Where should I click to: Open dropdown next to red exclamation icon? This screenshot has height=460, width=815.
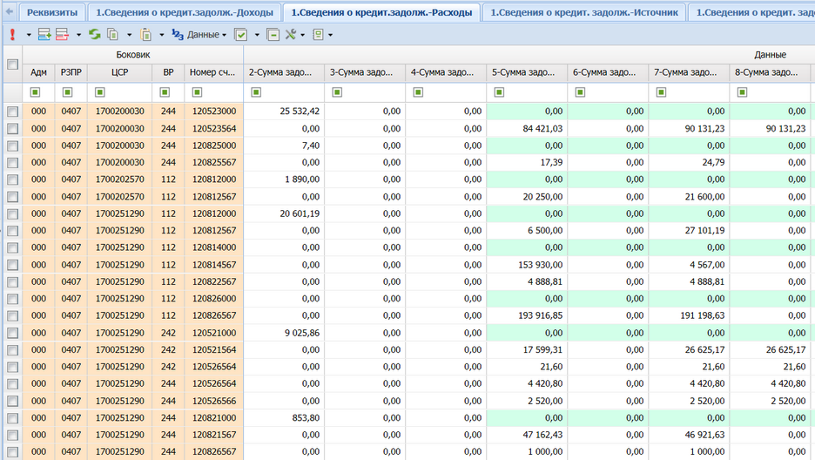point(29,35)
